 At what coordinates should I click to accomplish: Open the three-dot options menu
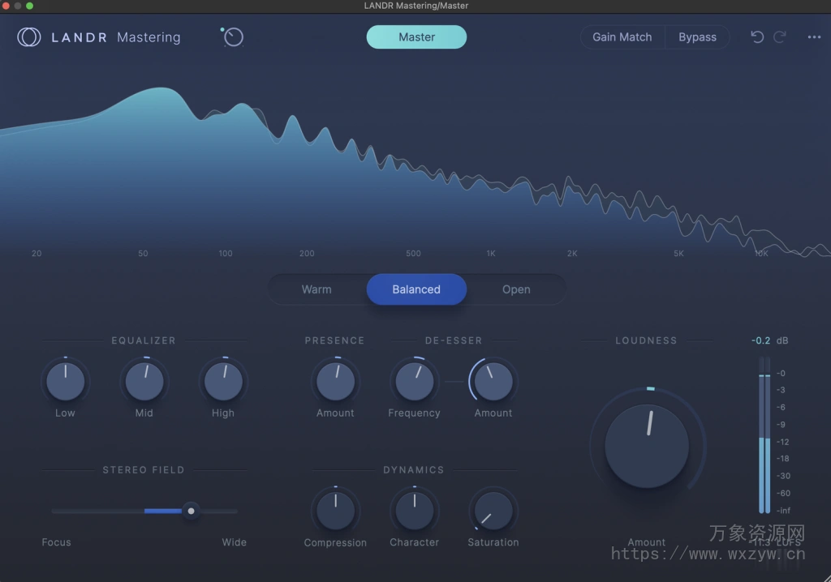(814, 36)
